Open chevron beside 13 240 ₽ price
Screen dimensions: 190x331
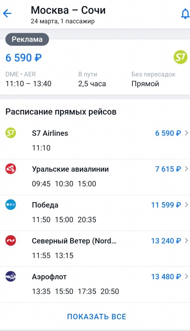(x=186, y=240)
